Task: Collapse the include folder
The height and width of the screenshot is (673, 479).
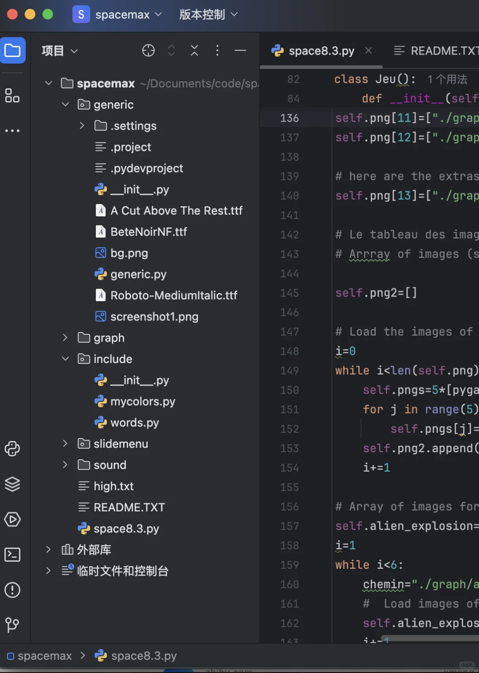Action: pos(65,359)
